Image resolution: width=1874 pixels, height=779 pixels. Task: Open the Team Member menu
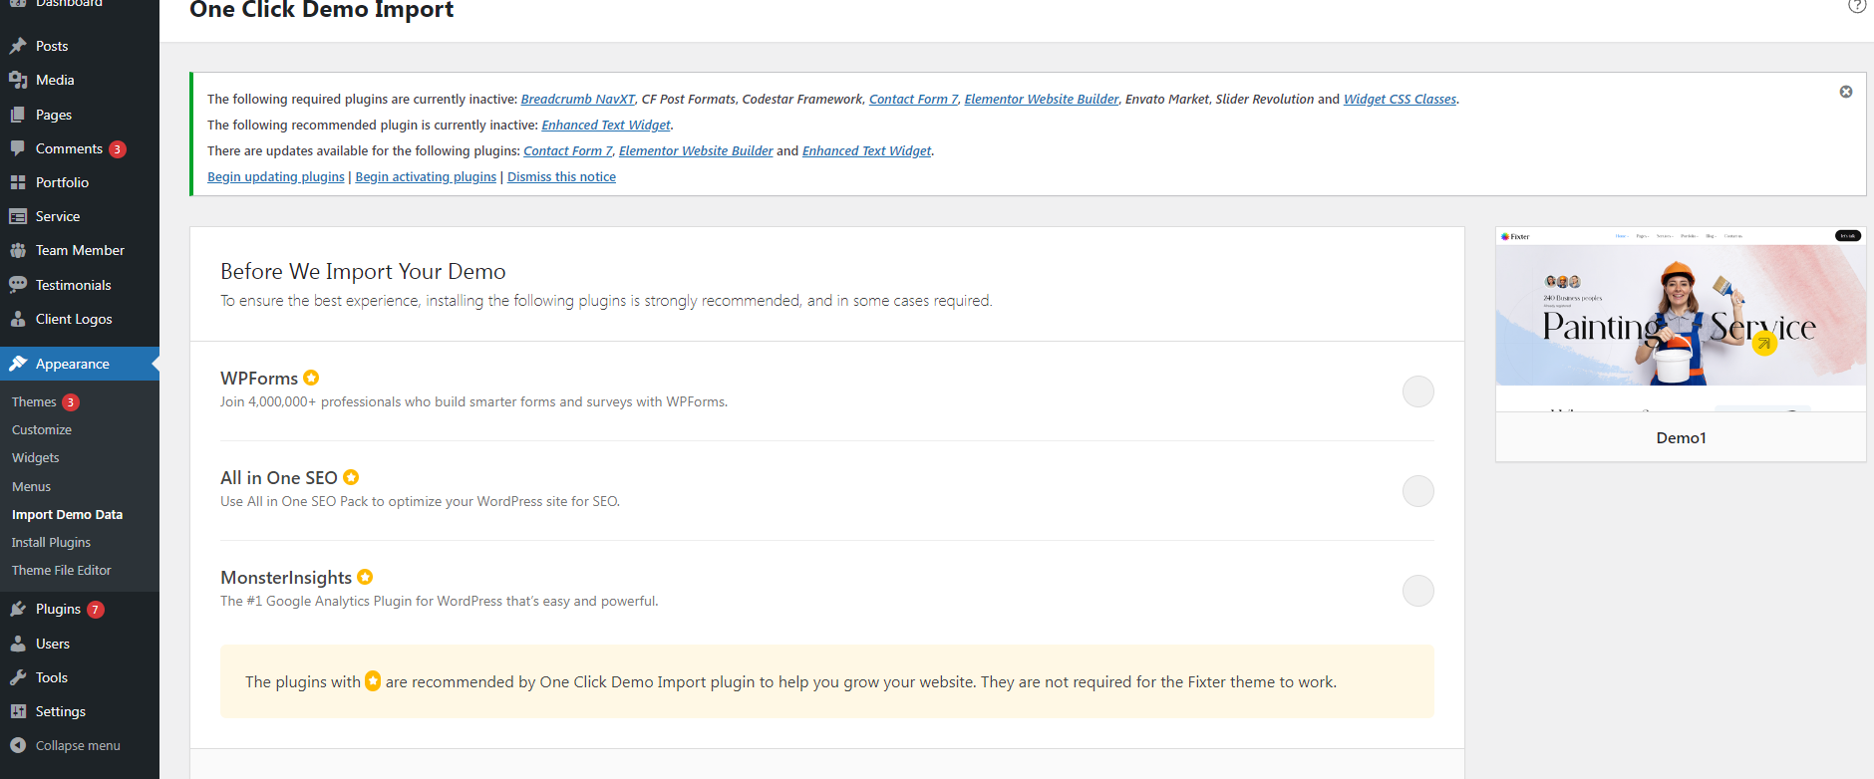coord(80,250)
